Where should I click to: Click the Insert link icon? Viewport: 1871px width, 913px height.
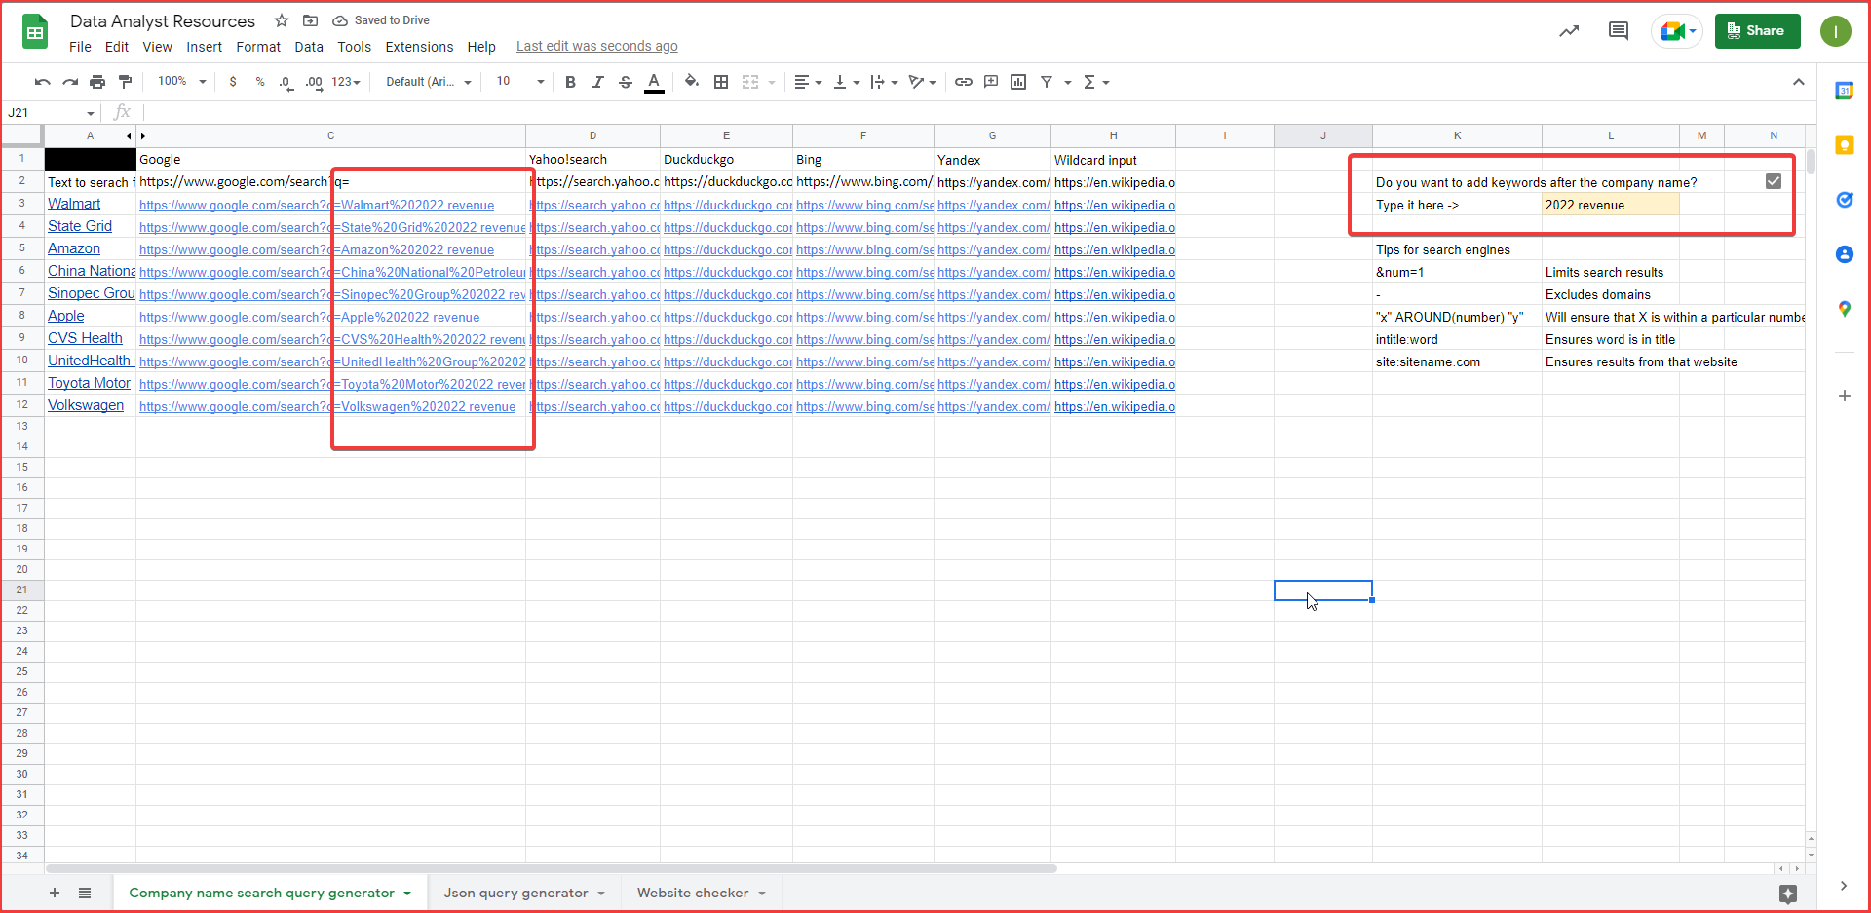(x=964, y=82)
